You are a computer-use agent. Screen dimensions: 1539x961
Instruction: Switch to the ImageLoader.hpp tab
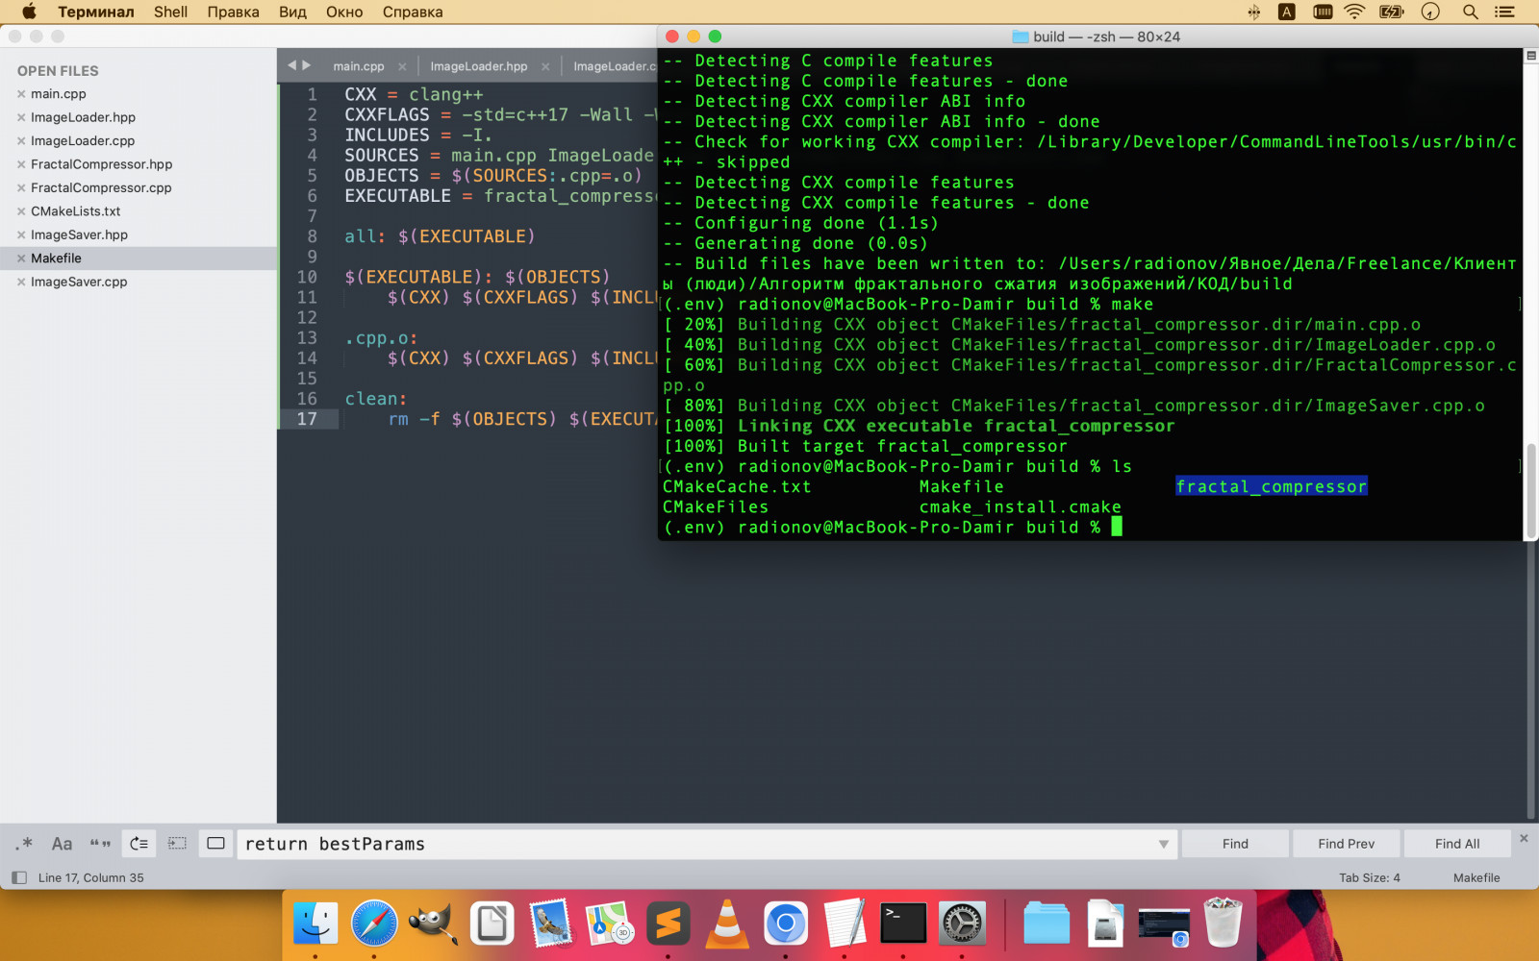tap(479, 66)
